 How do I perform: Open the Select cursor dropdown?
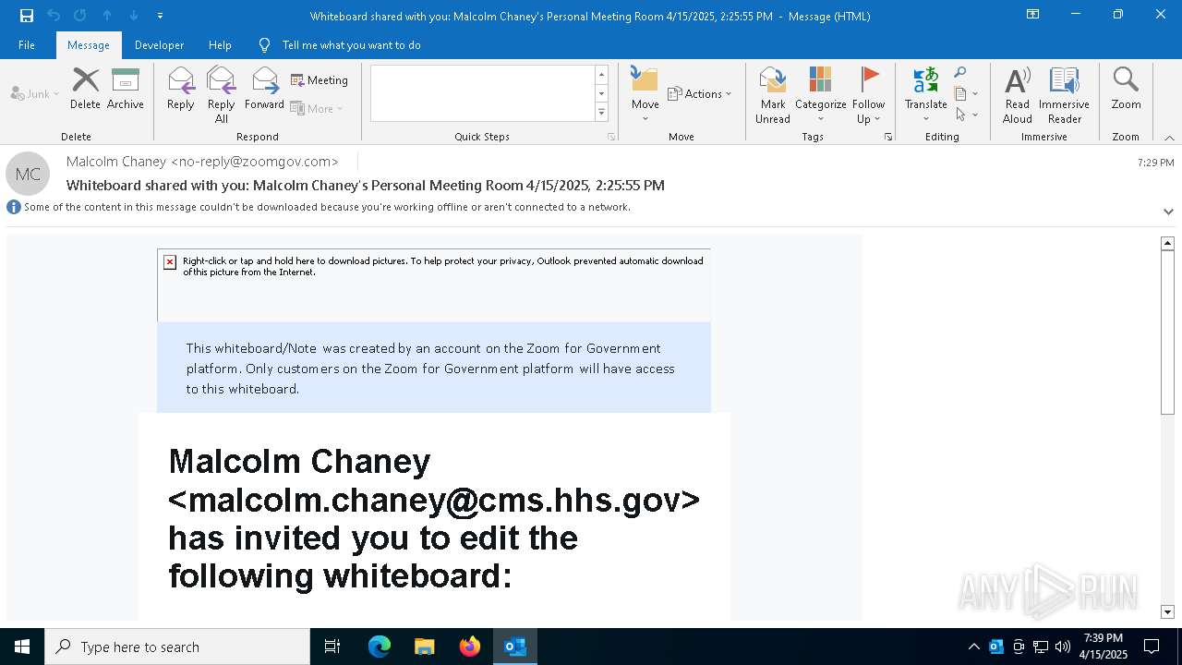pyautogui.click(x=966, y=115)
